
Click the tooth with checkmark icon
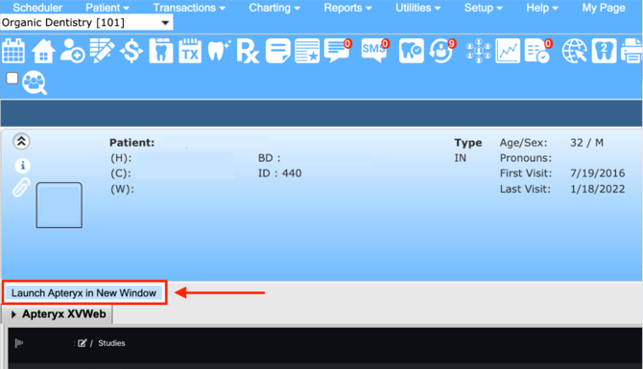(x=412, y=51)
